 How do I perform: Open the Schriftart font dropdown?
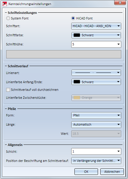point(96,26)
